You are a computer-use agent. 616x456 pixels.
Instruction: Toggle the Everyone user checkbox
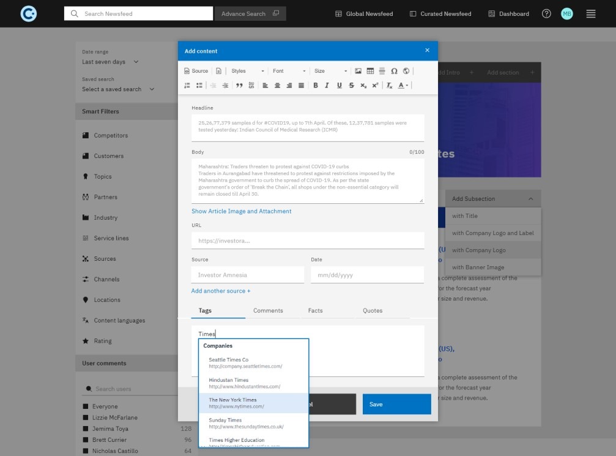[x=86, y=406]
